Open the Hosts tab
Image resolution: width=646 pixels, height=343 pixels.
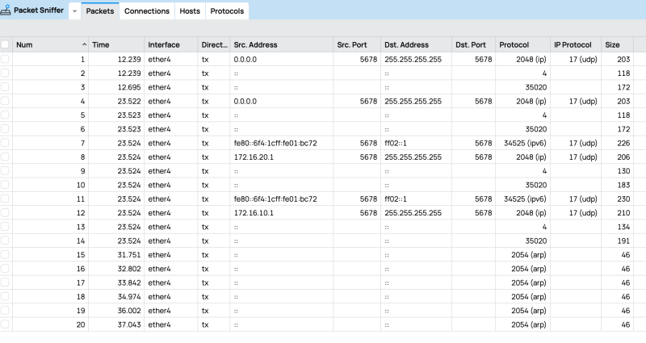tap(190, 11)
